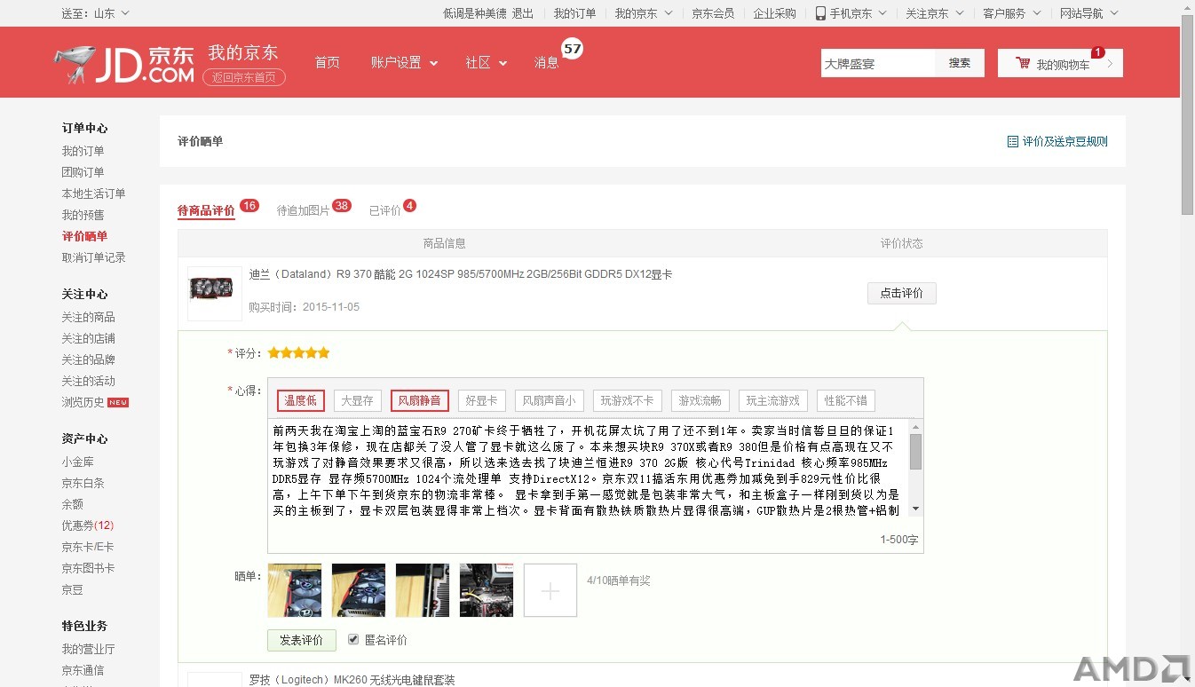Submit review with 发表评价 button

click(302, 640)
